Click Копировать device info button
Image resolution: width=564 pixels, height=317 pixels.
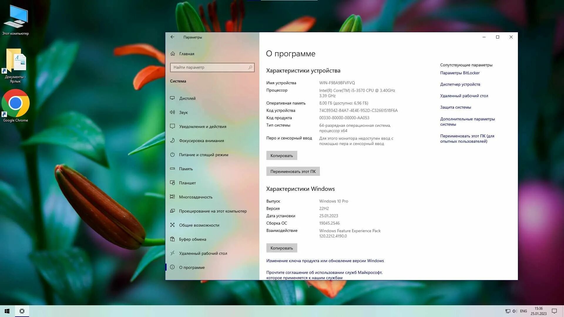tap(281, 155)
